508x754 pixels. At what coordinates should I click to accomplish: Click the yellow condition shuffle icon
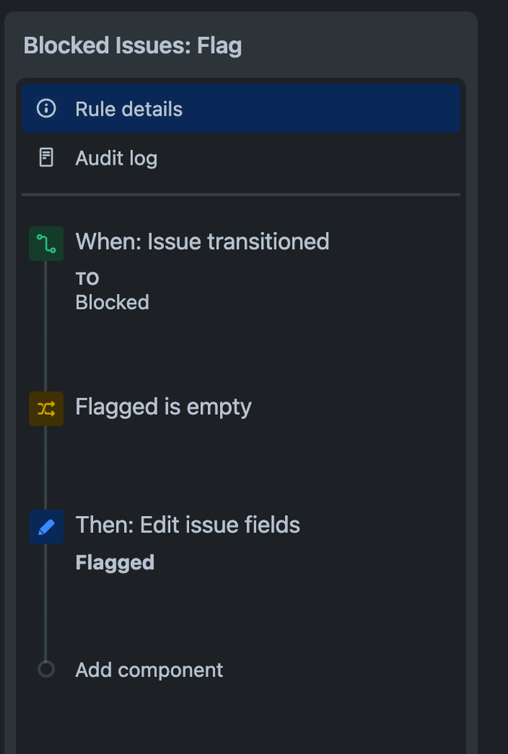(x=46, y=409)
